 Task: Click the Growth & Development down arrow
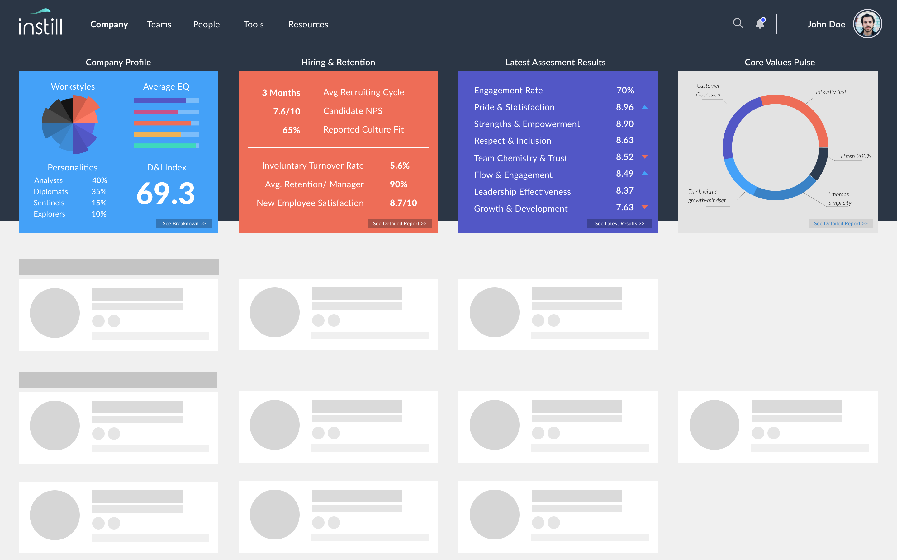click(645, 207)
